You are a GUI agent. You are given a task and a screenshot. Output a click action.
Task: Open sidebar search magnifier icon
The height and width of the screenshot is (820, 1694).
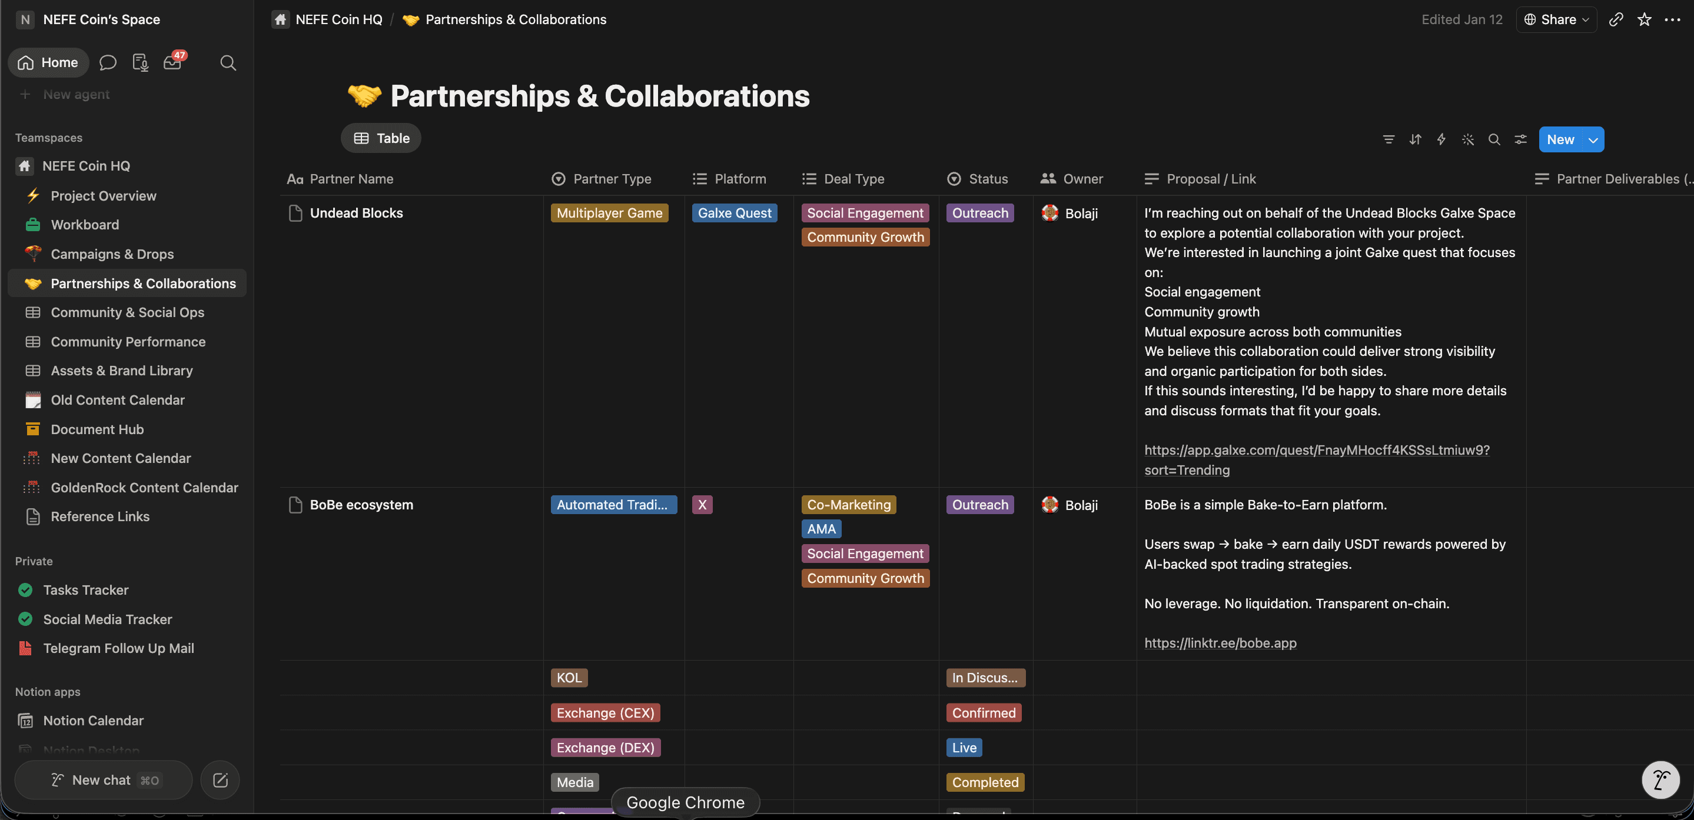pos(228,62)
